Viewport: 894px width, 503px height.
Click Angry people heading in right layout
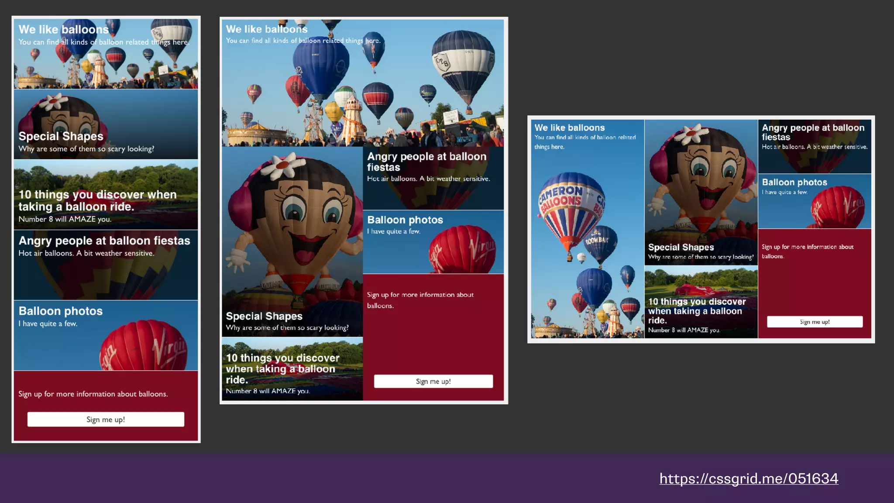point(813,132)
